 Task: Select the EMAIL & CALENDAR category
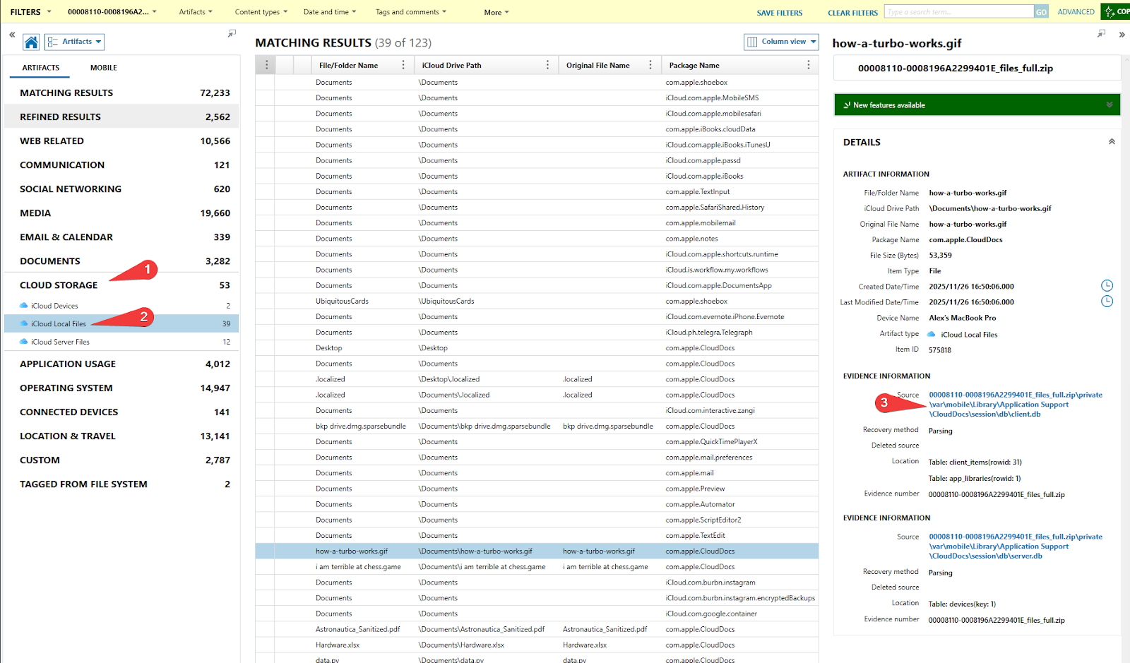click(121, 237)
